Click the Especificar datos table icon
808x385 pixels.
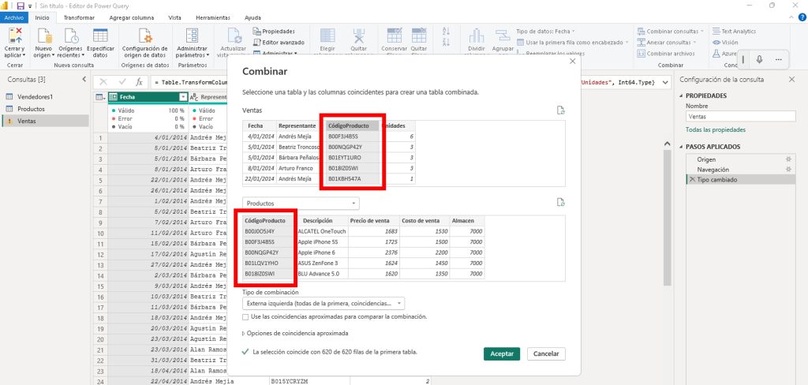[x=99, y=36]
